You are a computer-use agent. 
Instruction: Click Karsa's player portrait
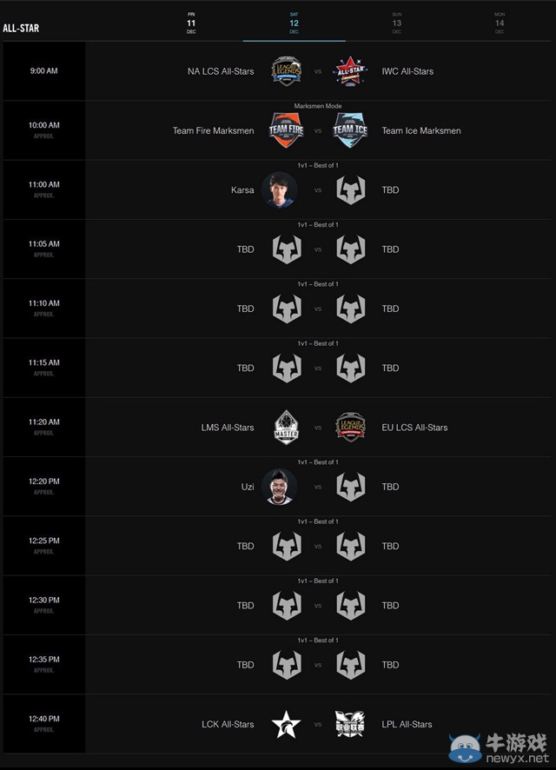(x=279, y=189)
